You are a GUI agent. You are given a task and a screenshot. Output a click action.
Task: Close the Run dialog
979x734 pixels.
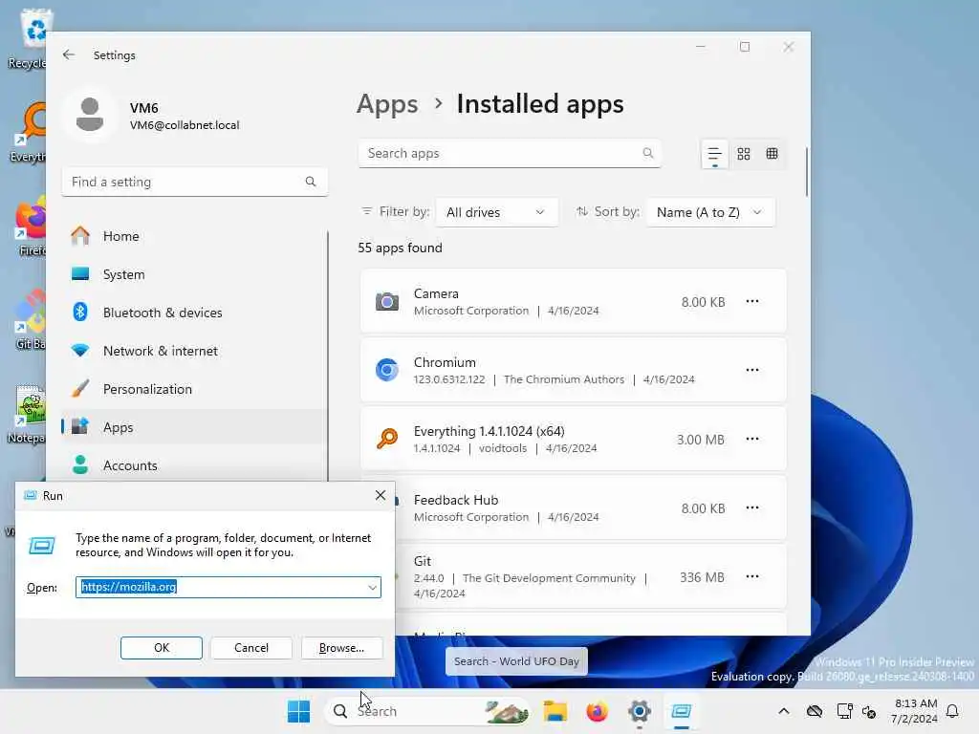[x=380, y=496]
